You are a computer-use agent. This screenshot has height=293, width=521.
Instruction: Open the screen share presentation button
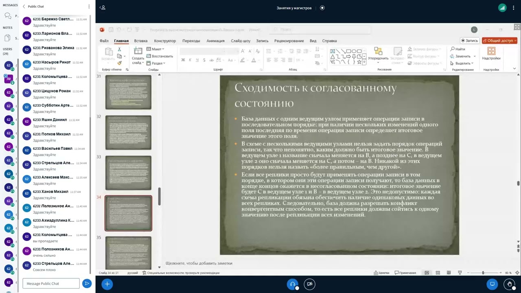[492, 284]
